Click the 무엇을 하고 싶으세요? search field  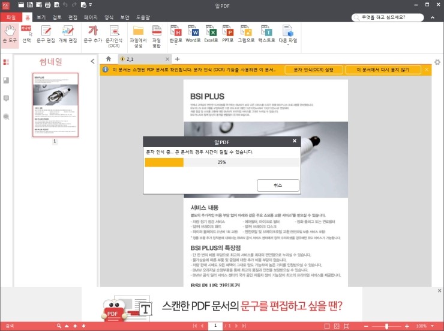point(388,17)
